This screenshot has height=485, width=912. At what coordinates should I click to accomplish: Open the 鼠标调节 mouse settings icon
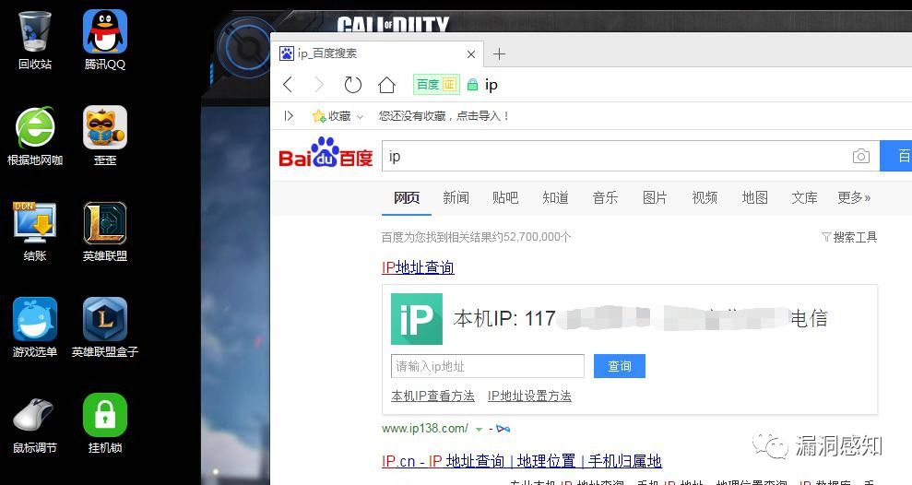click(x=35, y=423)
